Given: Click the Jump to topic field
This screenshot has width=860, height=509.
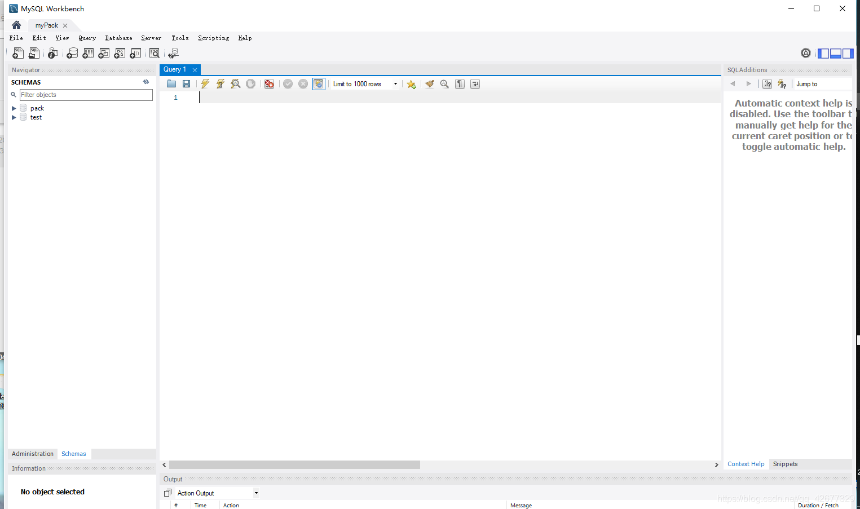Looking at the screenshot, I should pyautogui.click(x=823, y=84).
